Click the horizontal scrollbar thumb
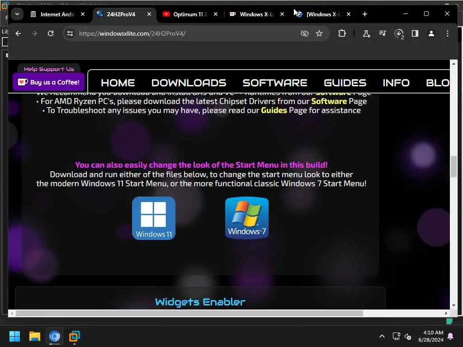The width and height of the screenshot is (463, 347). (189, 314)
